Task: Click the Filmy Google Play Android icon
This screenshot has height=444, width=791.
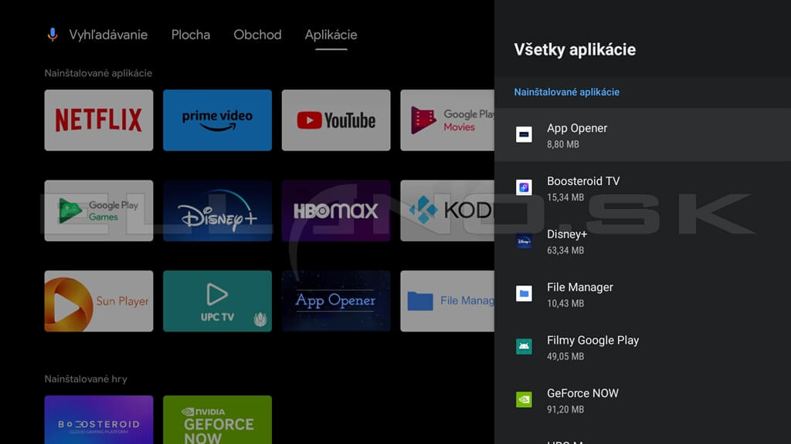Action: (524, 346)
